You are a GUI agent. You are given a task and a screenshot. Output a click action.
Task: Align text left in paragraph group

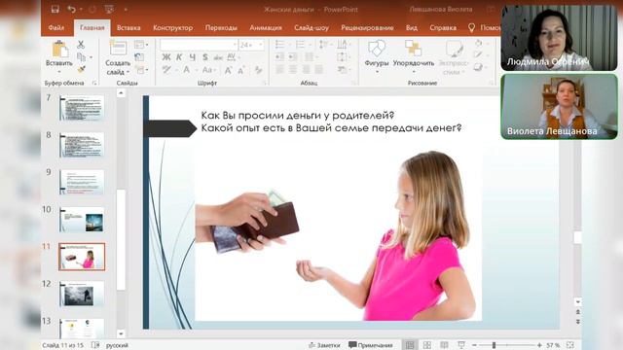279,70
